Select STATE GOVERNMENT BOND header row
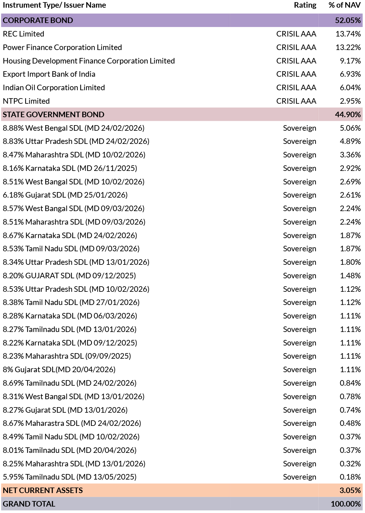This screenshot has height=513, width=365. coord(182,114)
